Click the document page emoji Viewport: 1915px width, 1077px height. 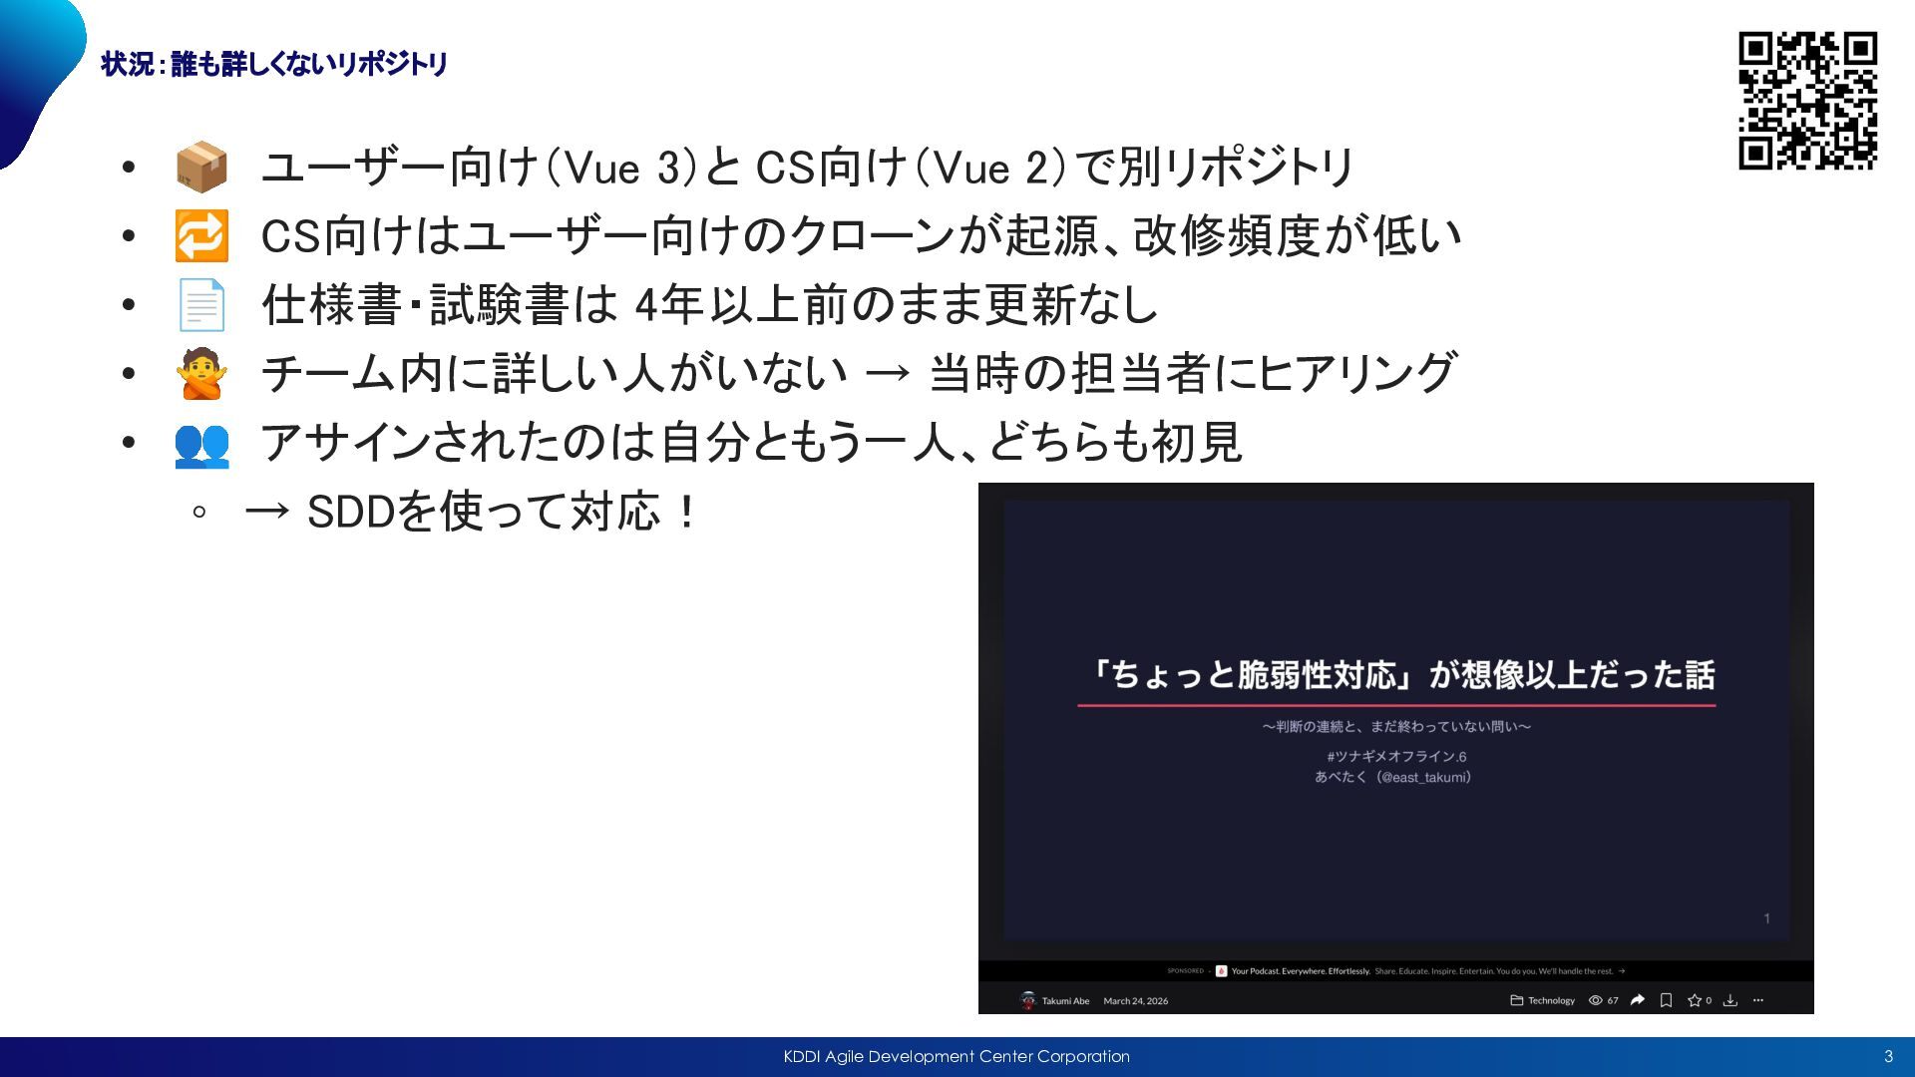[201, 305]
